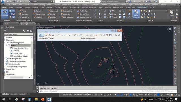Open the curve tools dropdown arrow

click(66, 35)
